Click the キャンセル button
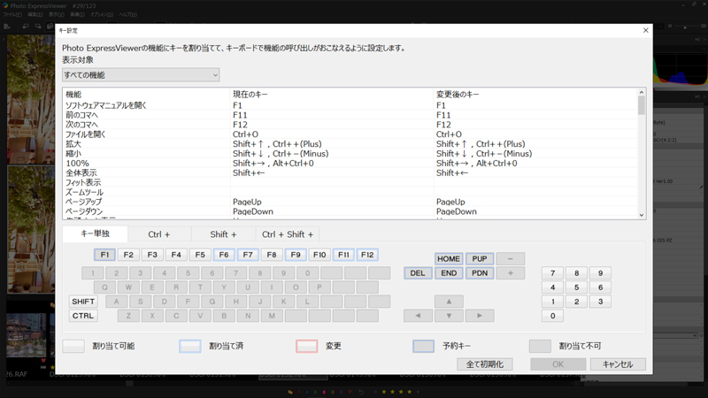 (x=618, y=364)
